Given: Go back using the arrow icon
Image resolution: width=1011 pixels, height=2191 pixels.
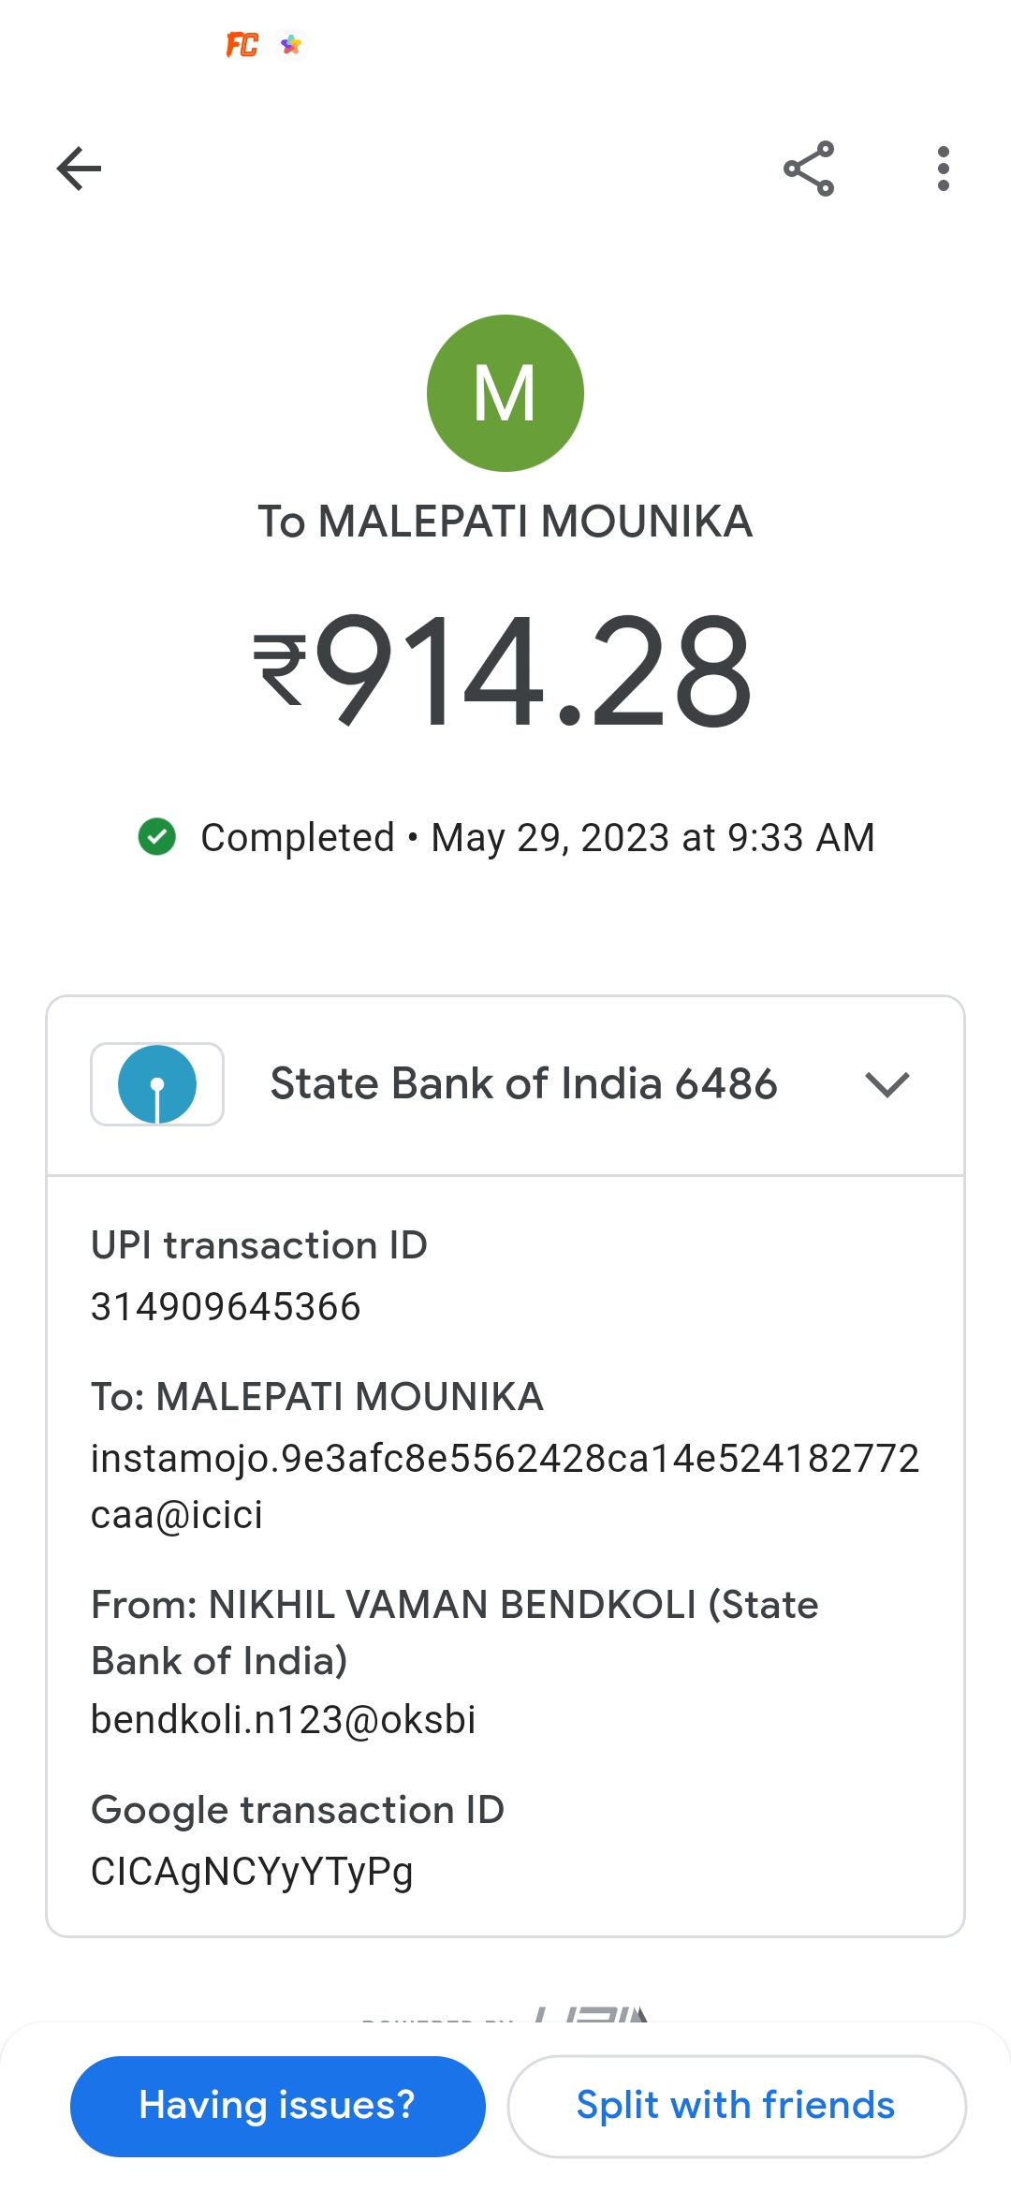Looking at the screenshot, I should pos(80,169).
